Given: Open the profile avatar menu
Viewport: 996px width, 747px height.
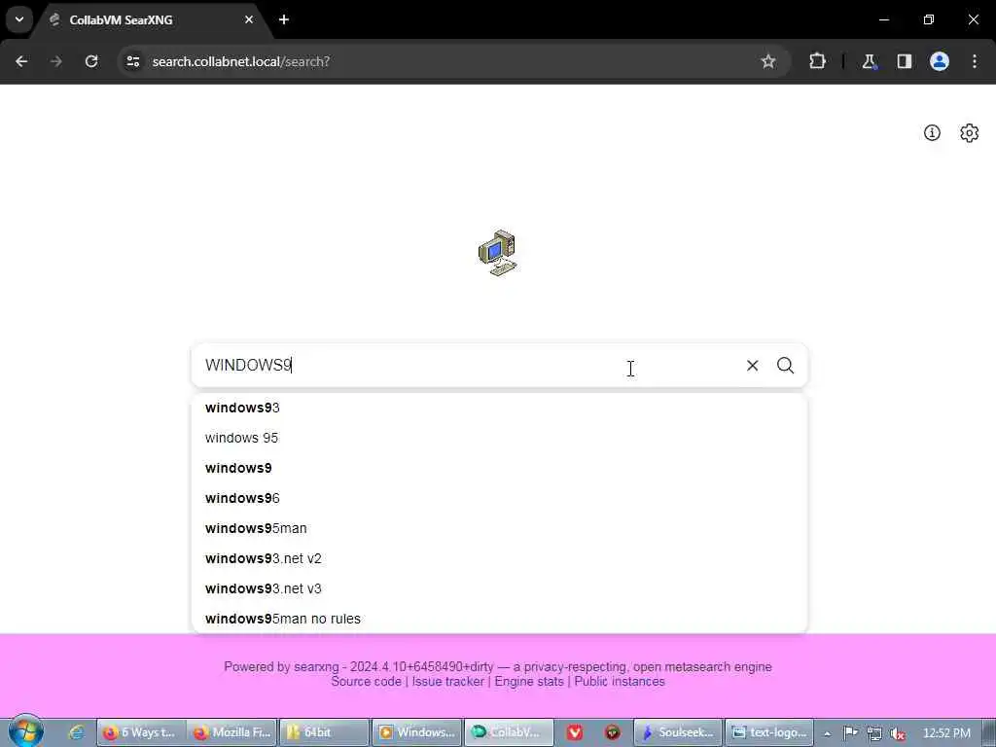Looking at the screenshot, I should pyautogui.click(x=940, y=61).
